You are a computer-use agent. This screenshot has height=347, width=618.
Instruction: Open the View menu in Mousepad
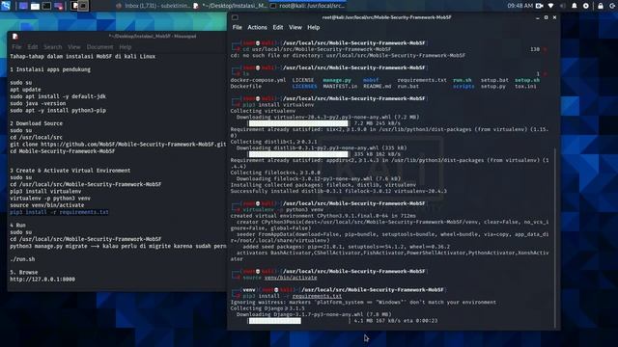(74, 47)
